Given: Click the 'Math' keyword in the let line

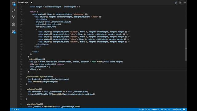Looking at the screenshot, I should point(94,62).
